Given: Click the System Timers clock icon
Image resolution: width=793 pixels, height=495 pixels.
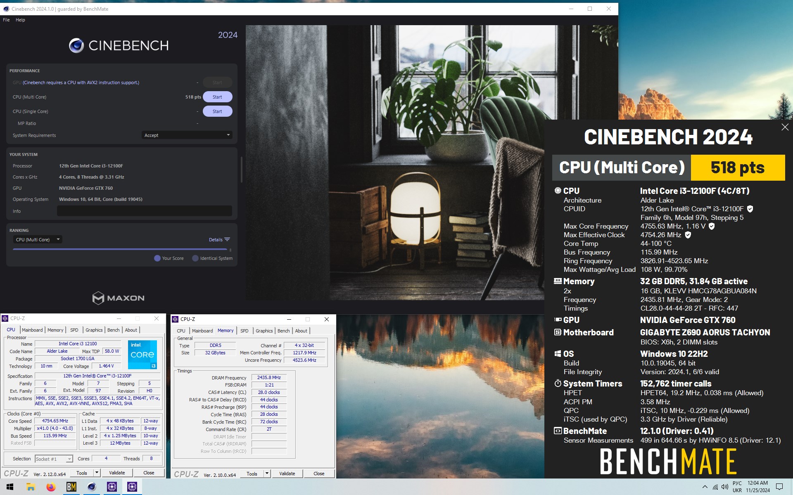Looking at the screenshot, I should pyautogui.click(x=558, y=384).
